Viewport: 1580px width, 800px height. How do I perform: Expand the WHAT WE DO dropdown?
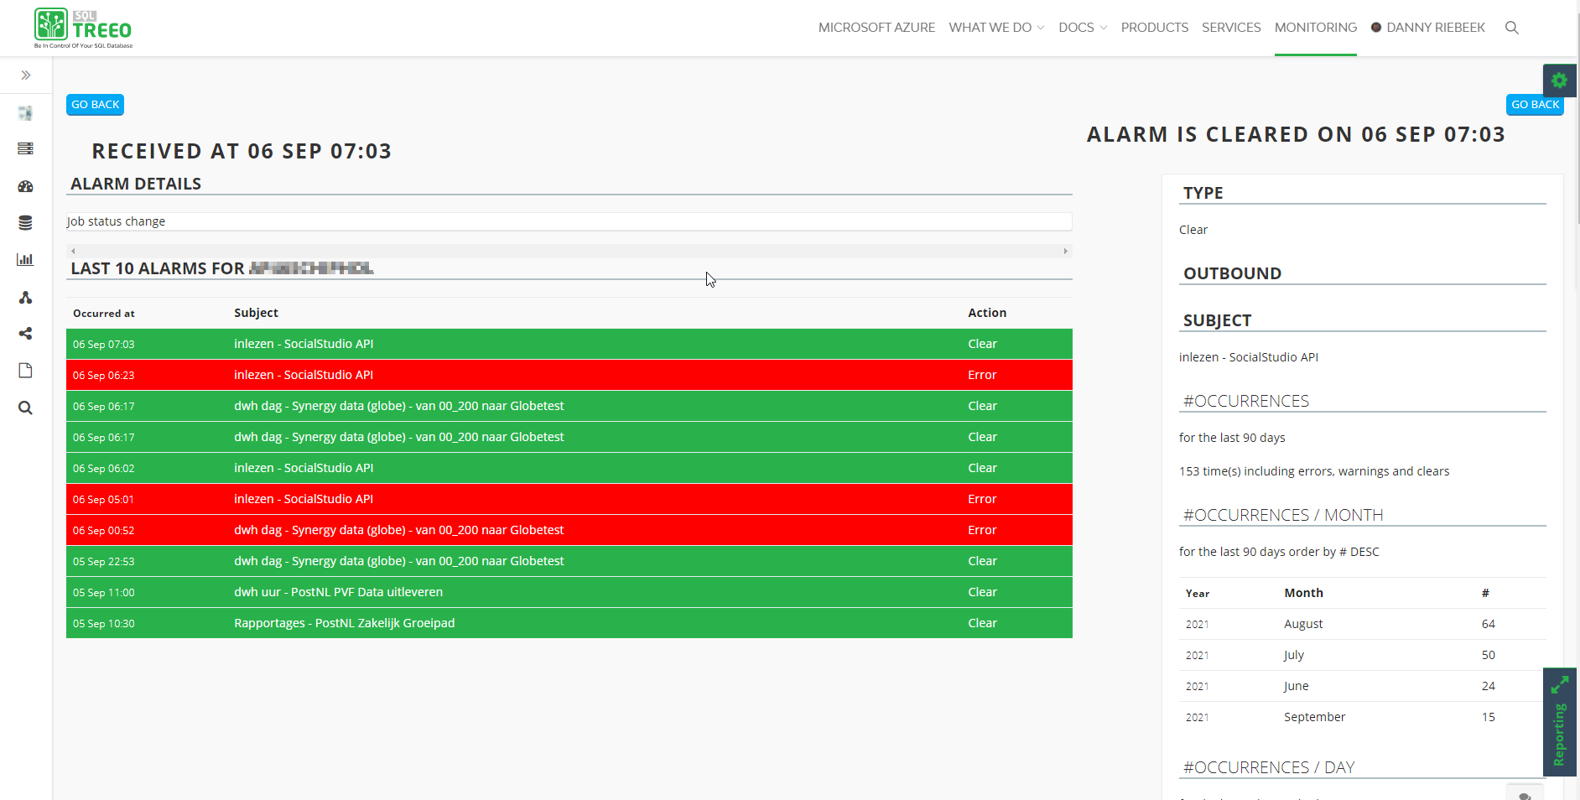tap(995, 28)
